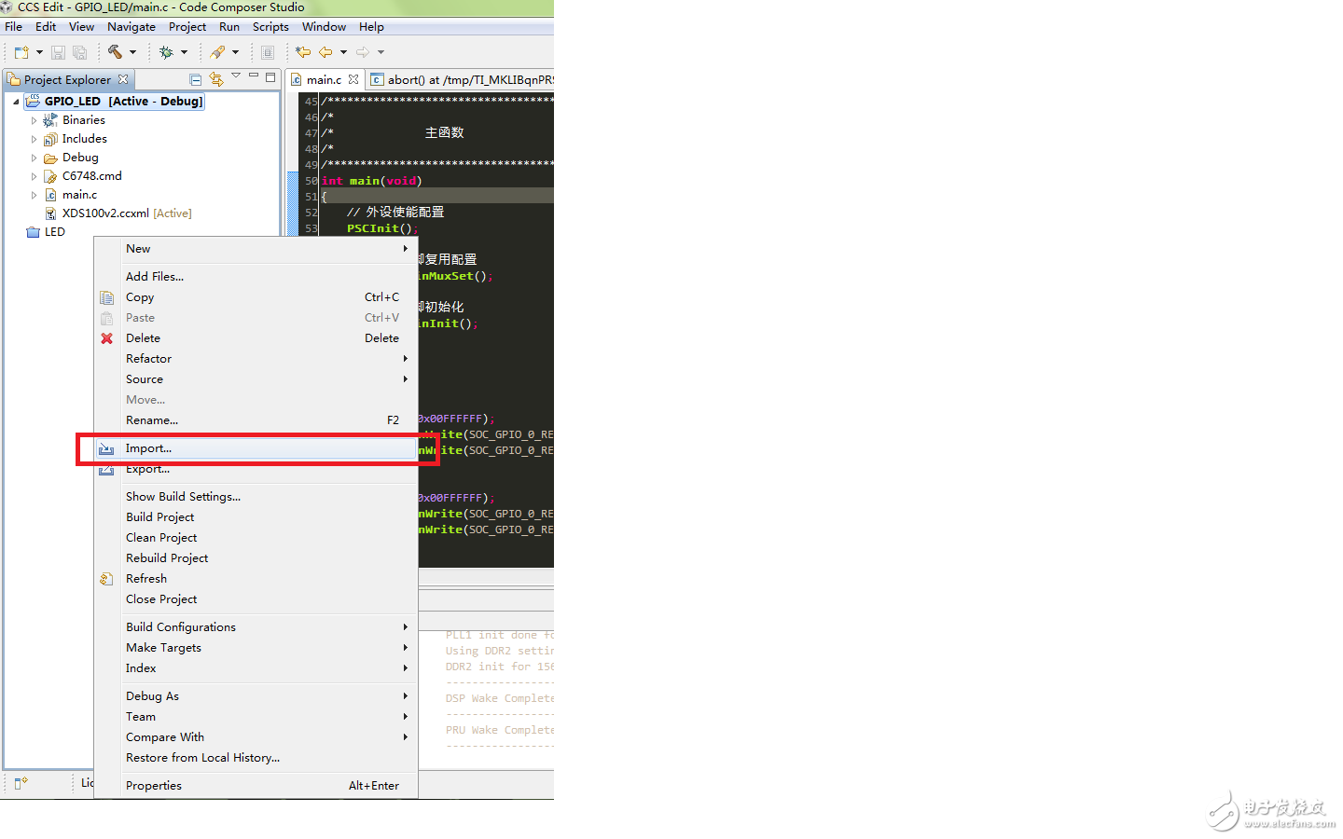Switch to the main.c editor tab

point(324,79)
